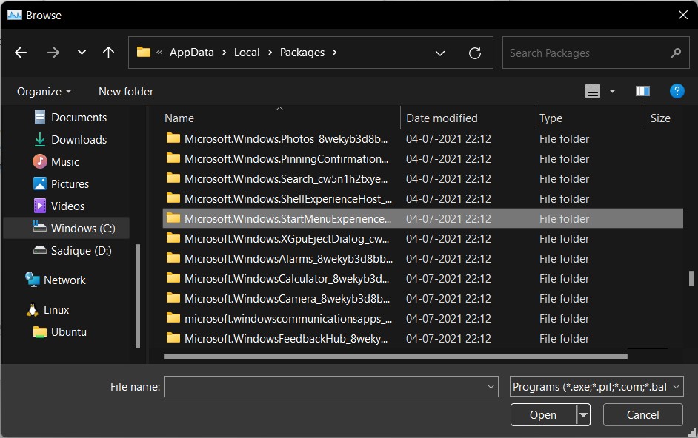The width and height of the screenshot is (698, 438).
Task: Click the change view layout icon
Action: click(592, 91)
